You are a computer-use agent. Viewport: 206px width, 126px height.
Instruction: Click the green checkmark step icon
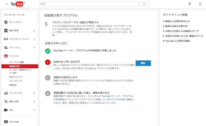point(48,51)
